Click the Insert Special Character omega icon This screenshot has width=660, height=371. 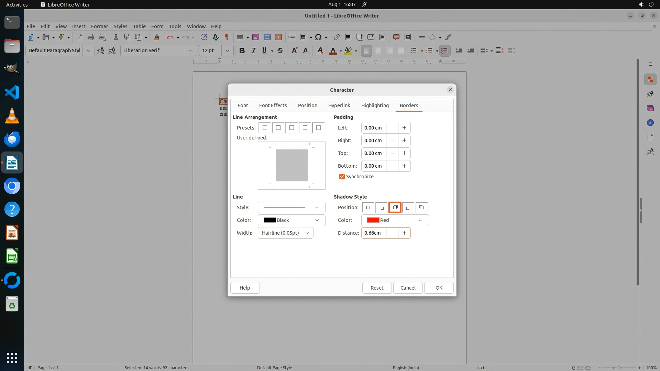coord(318,37)
